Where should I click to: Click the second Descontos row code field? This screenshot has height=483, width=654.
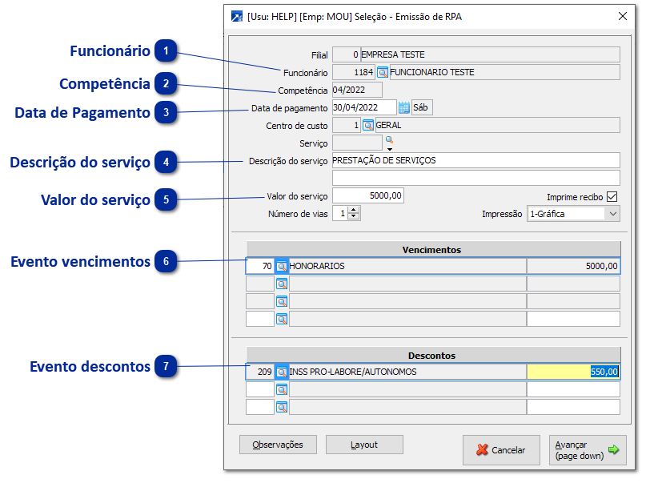(x=260, y=389)
